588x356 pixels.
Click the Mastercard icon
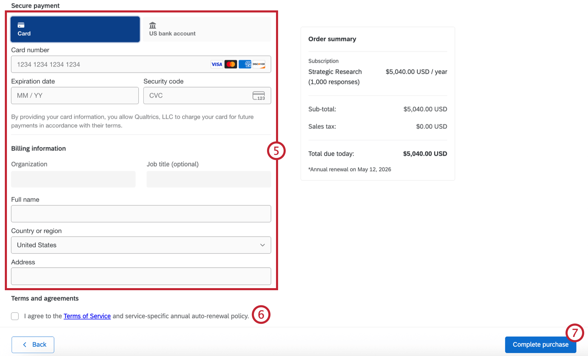pos(231,64)
